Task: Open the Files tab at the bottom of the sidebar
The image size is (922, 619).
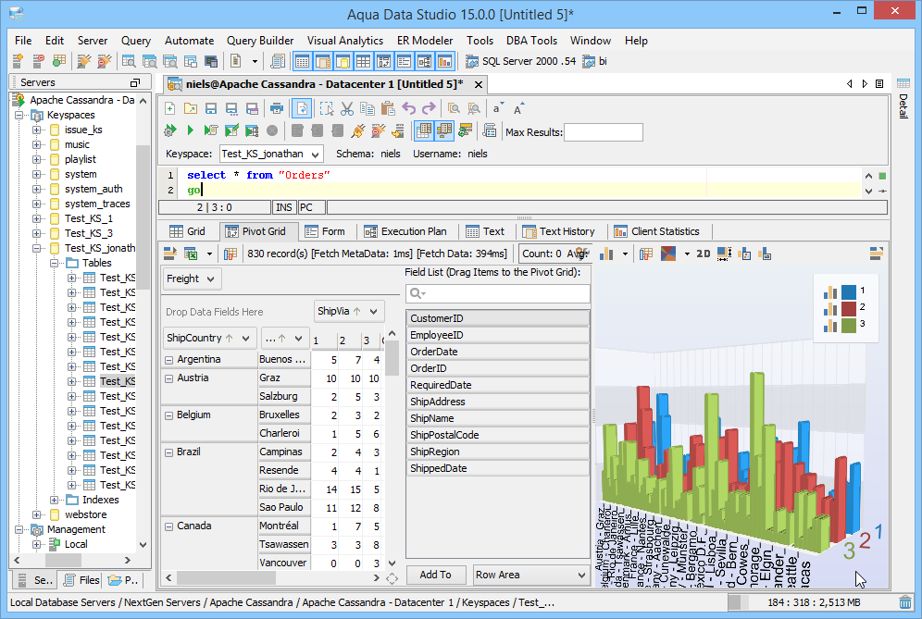Action: [81, 580]
